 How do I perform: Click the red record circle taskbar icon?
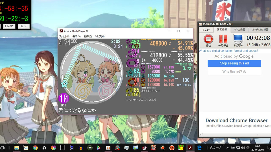[163, 148]
